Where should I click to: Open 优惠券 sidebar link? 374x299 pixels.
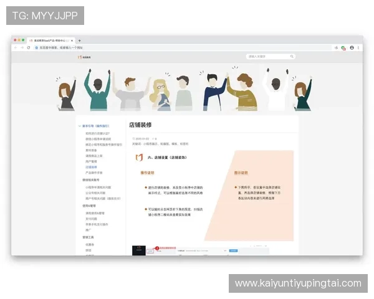pos(90,245)
